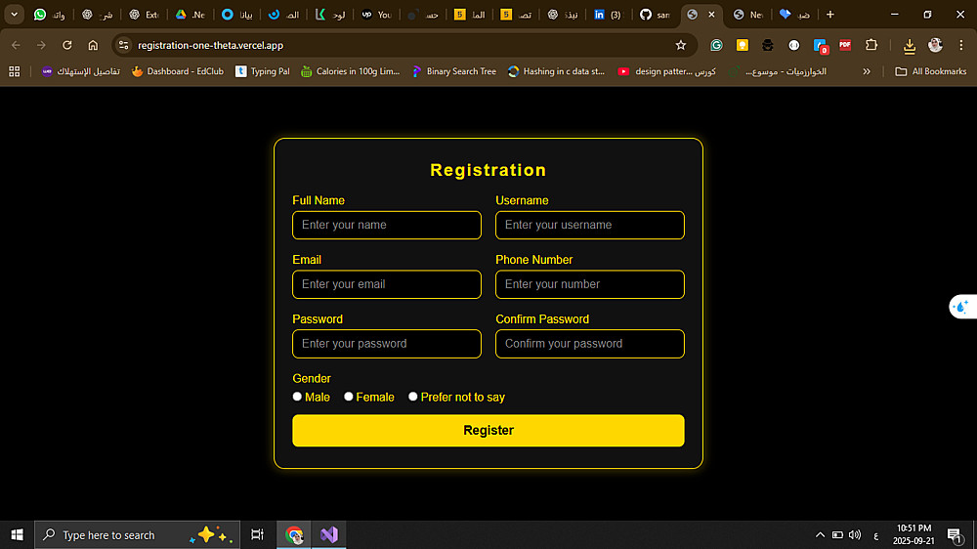Open the design pattern YouTube bookmark
Viewport: 977px width, 549px height.
(666, 71)
